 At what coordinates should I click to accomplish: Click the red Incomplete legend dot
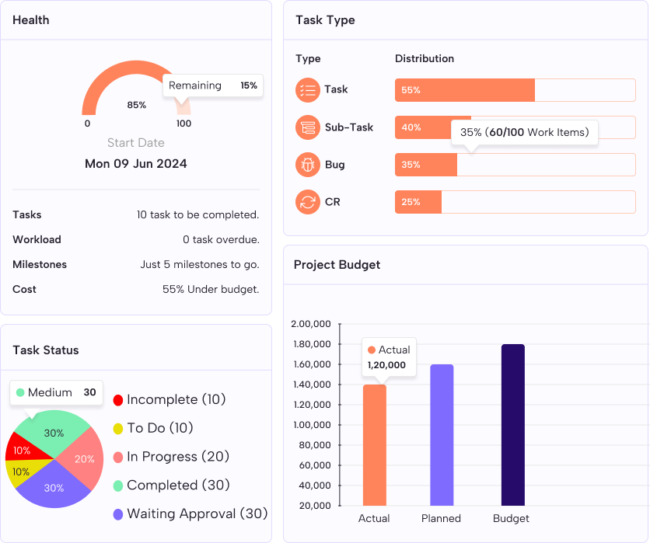(118, 400)
